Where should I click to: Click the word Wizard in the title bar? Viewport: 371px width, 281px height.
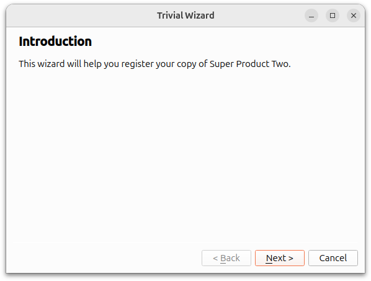pyautogui.click(x=200, y=16)
